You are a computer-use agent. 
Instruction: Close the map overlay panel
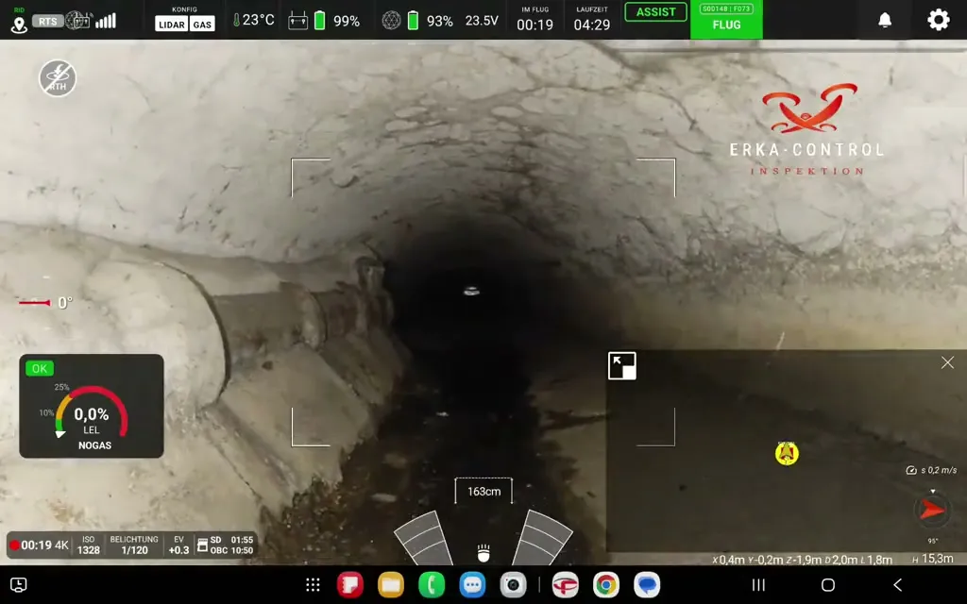tap(947, 362)
